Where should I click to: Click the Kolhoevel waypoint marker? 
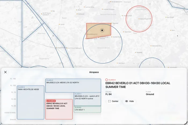(77, 14)
